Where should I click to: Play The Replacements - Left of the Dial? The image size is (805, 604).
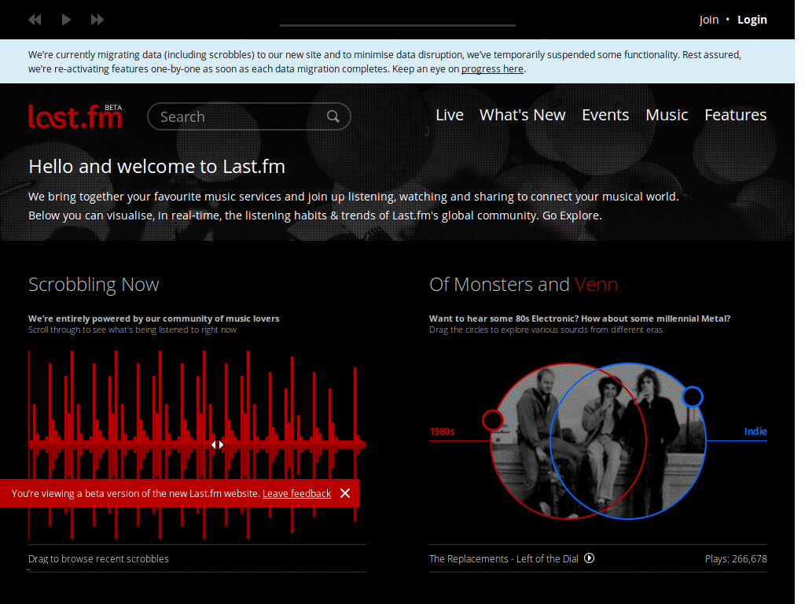click(x=590, y=558)
